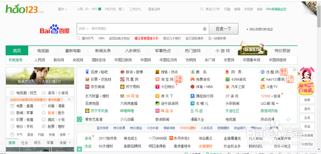Click the user profile 幸运儿750

point(210,9)
